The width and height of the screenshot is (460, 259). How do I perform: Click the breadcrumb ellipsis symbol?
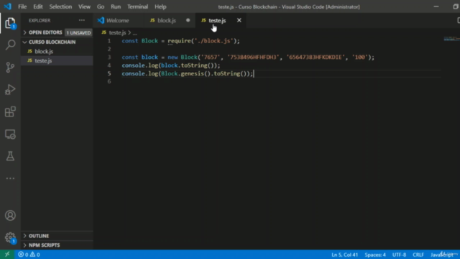134,33
